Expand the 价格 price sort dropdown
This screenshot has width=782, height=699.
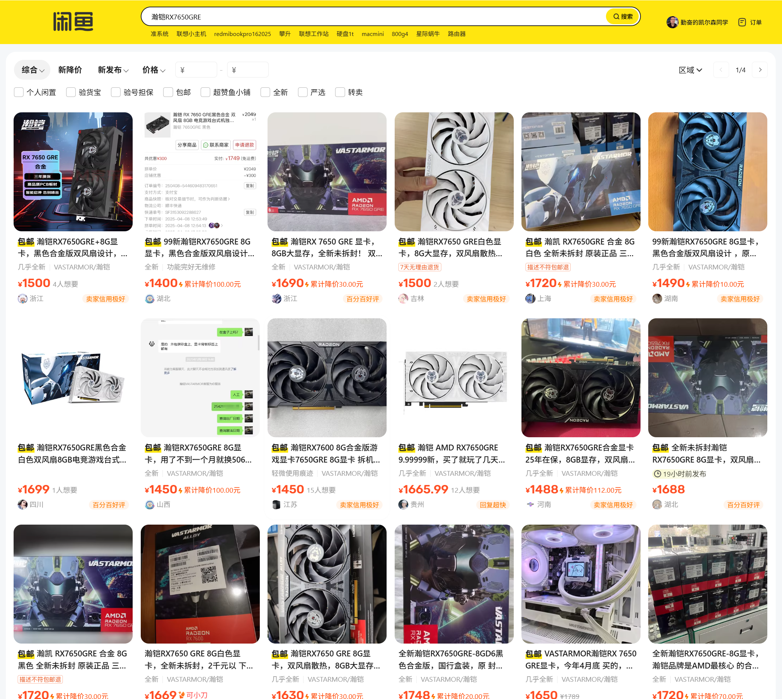click(x=154, y=70)
